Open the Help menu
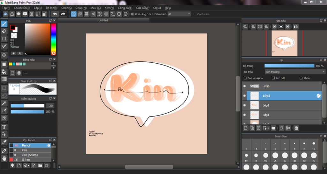The width and height of the screenshot is (327, 174). click(x=168, y=8)
